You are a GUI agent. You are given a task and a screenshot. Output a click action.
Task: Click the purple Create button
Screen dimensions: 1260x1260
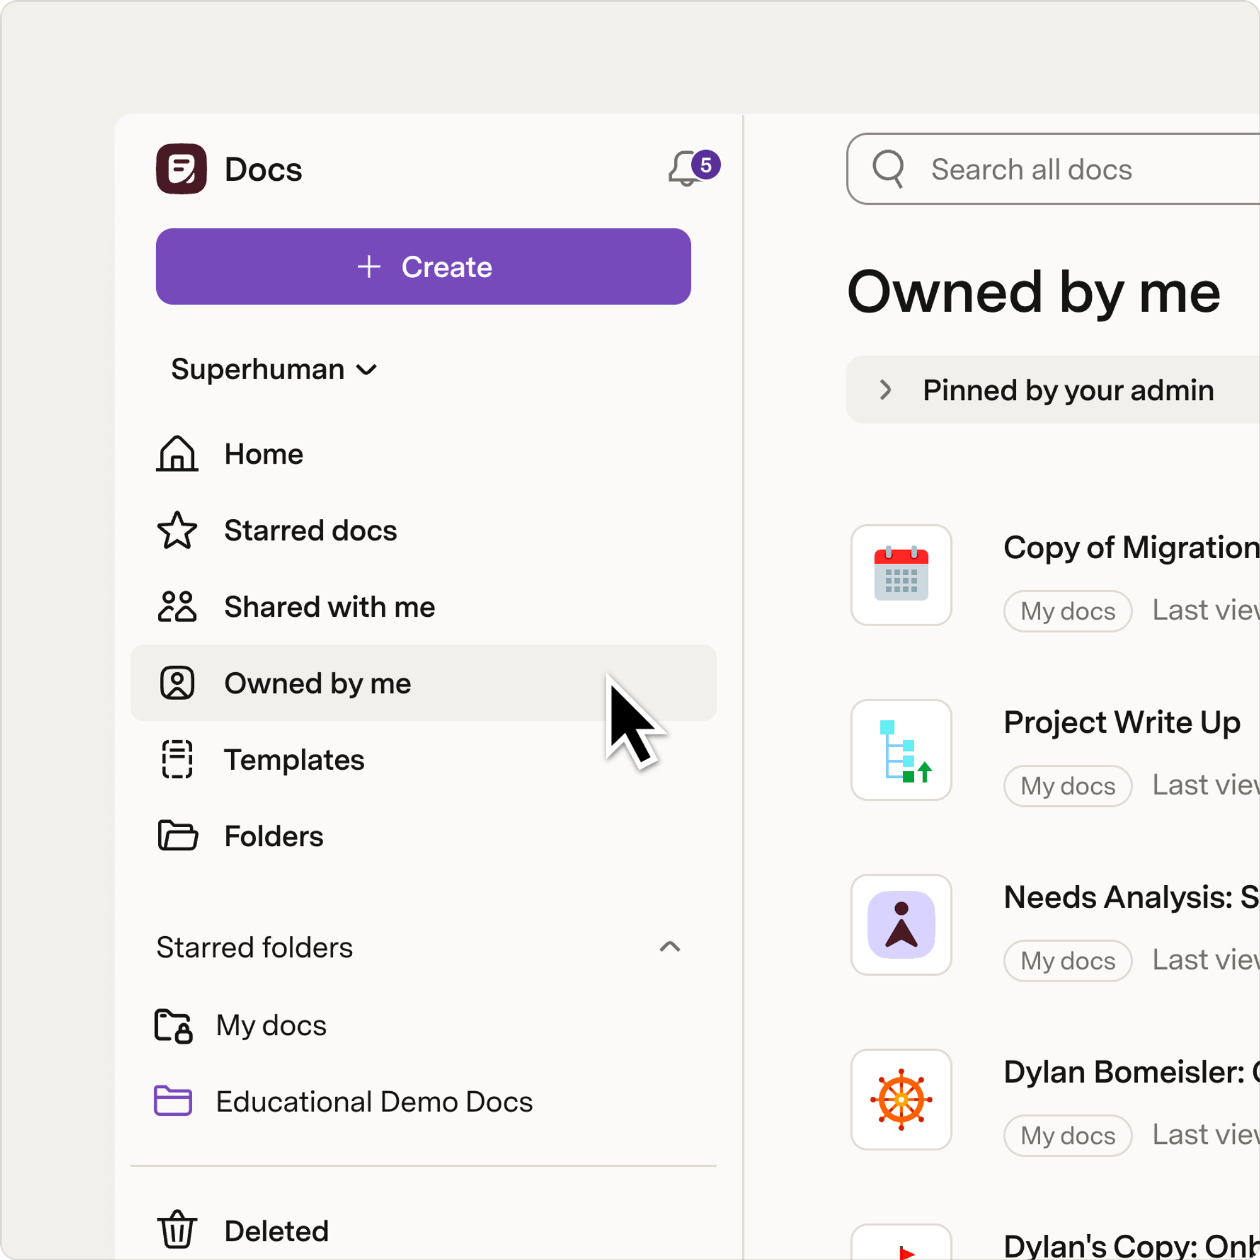coord(424,266)
